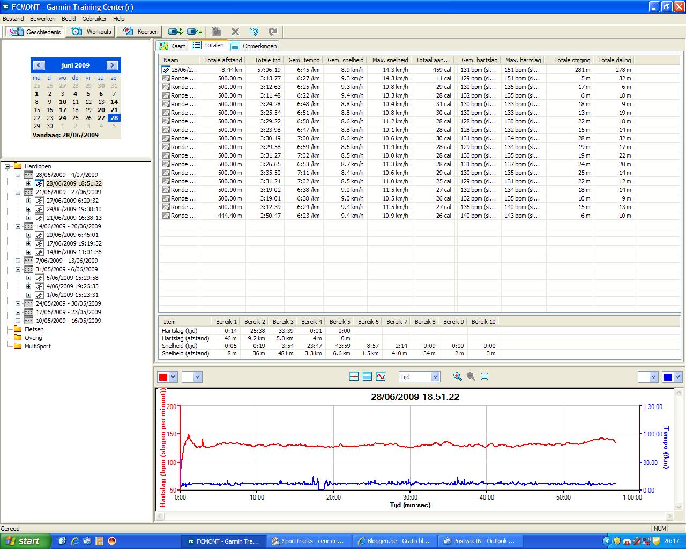Click the Hardlopen folder icon
The height and width of the screenshot is (549, 686).
(x=18, y=166)
